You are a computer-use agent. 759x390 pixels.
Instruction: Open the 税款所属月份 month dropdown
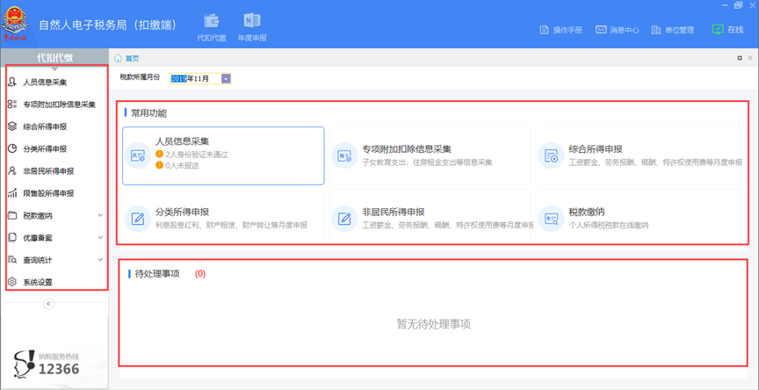point(226,78)
